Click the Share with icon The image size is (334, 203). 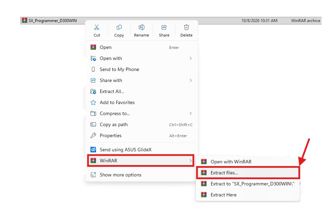click(x=93, y=80)
